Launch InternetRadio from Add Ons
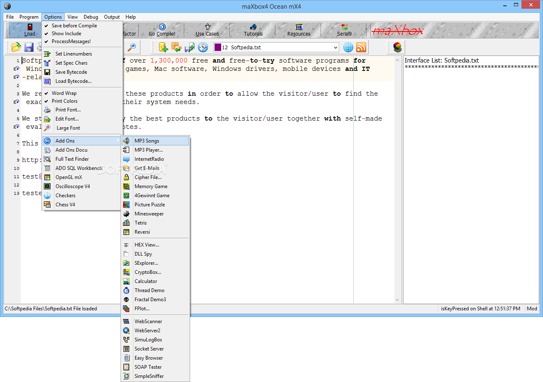This screenshot has height=382, width=543. [155, 159]
